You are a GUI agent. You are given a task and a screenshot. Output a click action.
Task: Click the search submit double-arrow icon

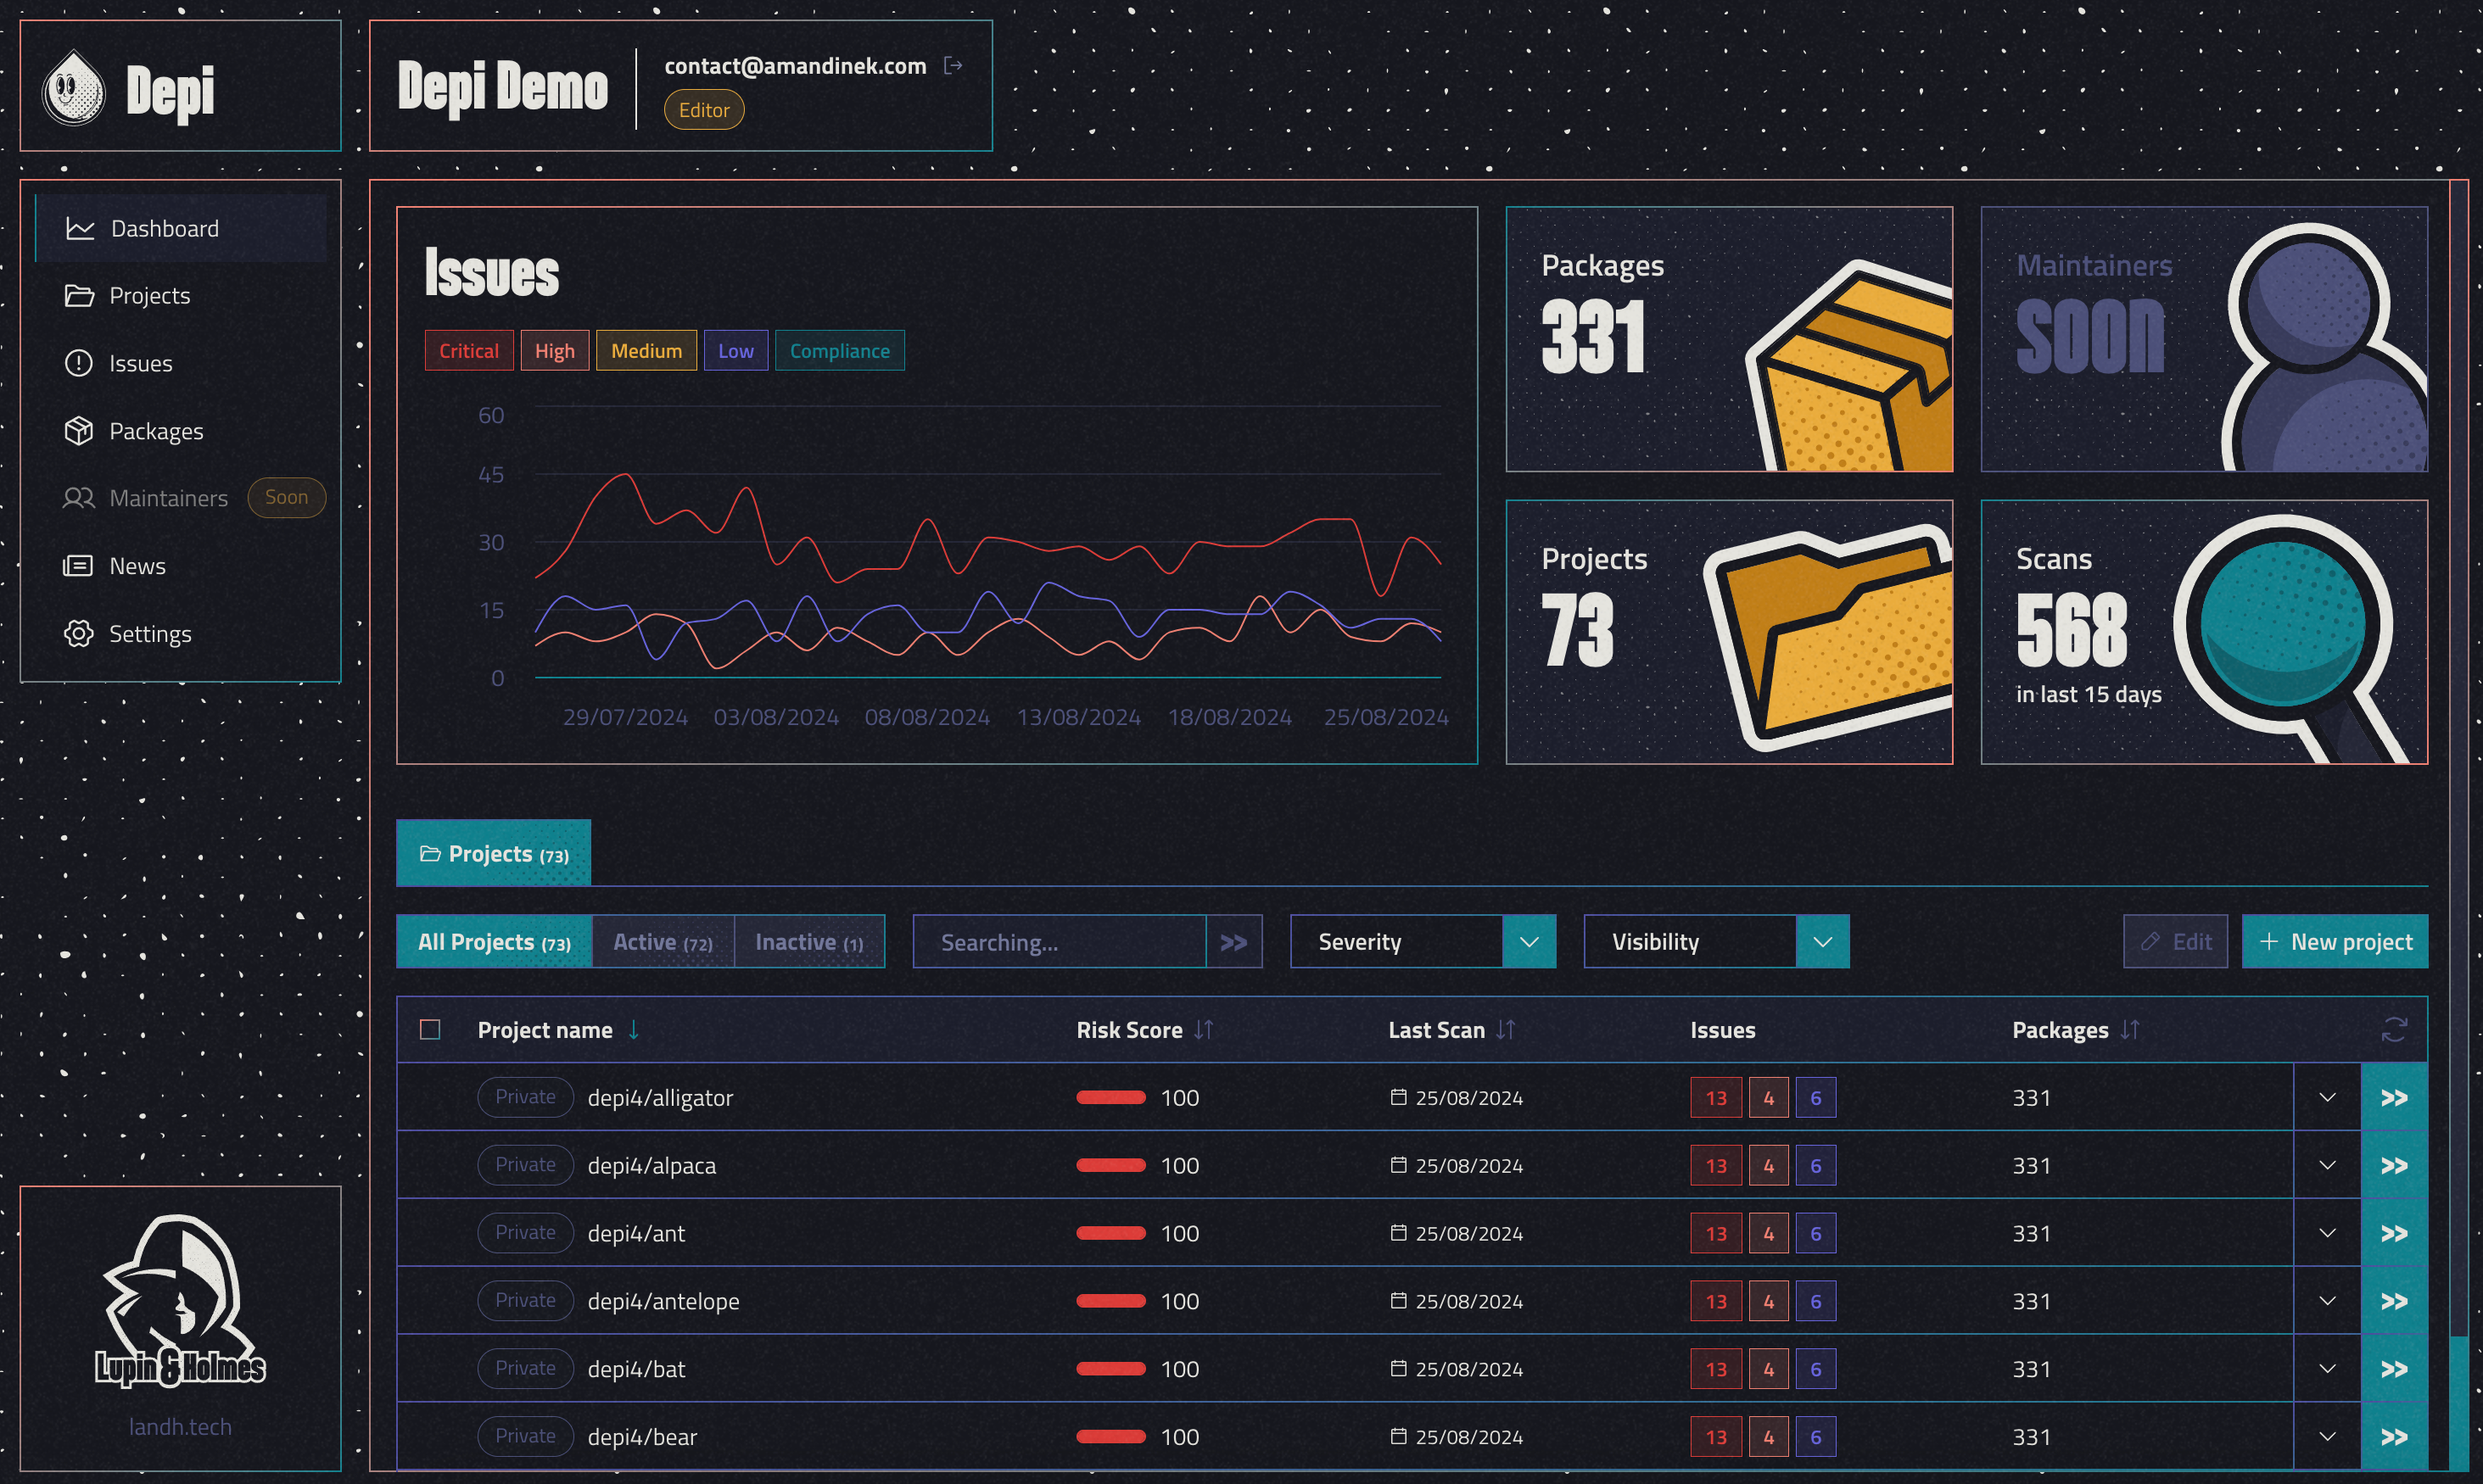coord(1234,942)
